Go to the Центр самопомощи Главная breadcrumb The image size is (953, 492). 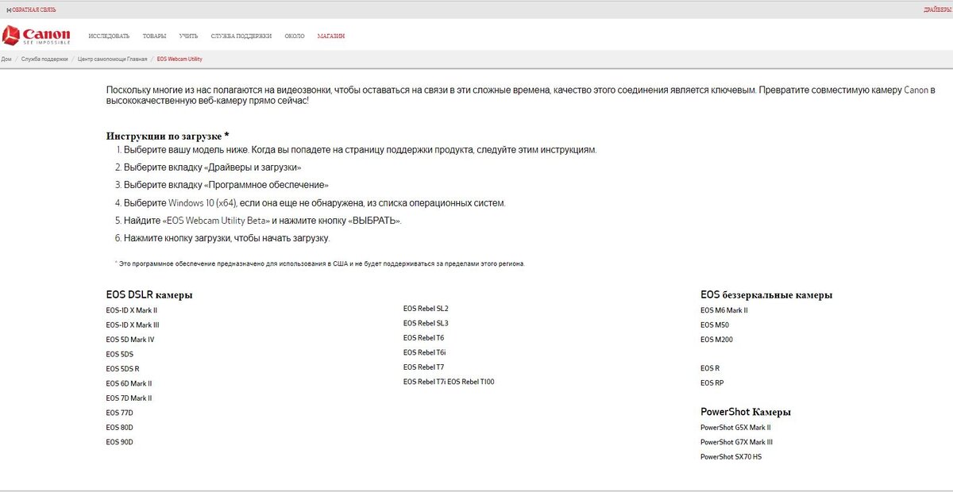coord(113,60)
